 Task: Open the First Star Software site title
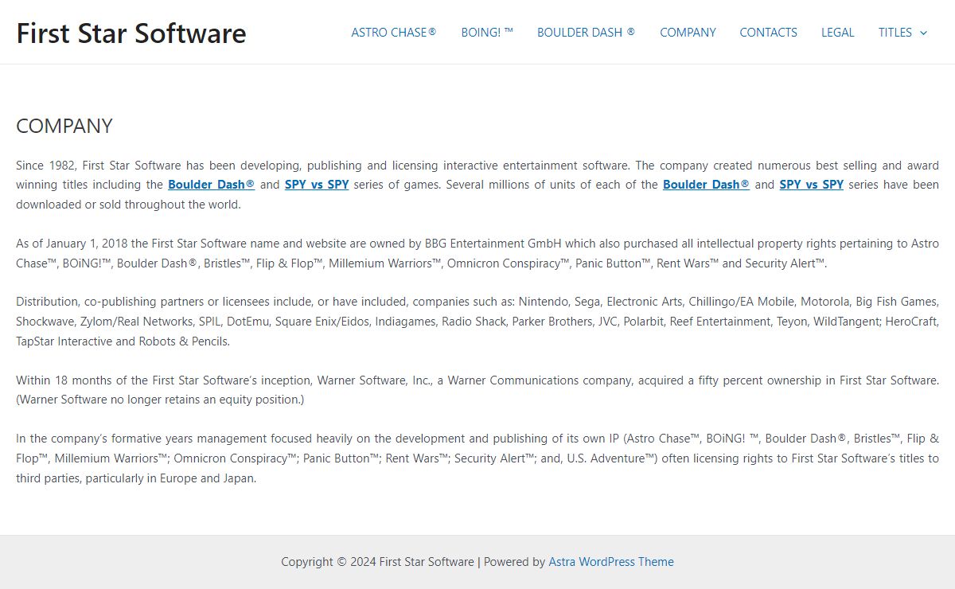[131, 33]
